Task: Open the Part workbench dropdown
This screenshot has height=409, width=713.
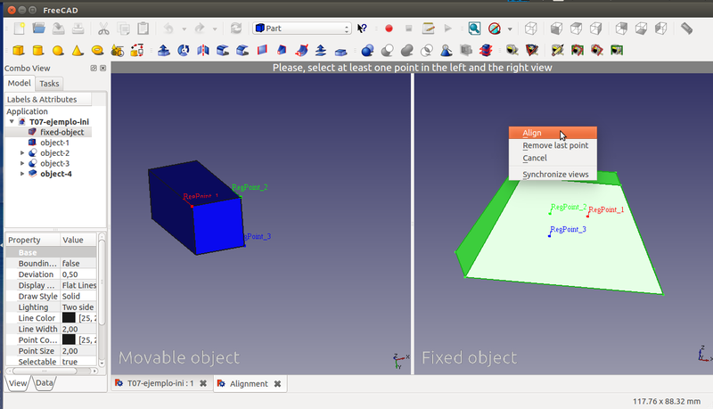Action: pyautogui.click(x=302, y=29)
